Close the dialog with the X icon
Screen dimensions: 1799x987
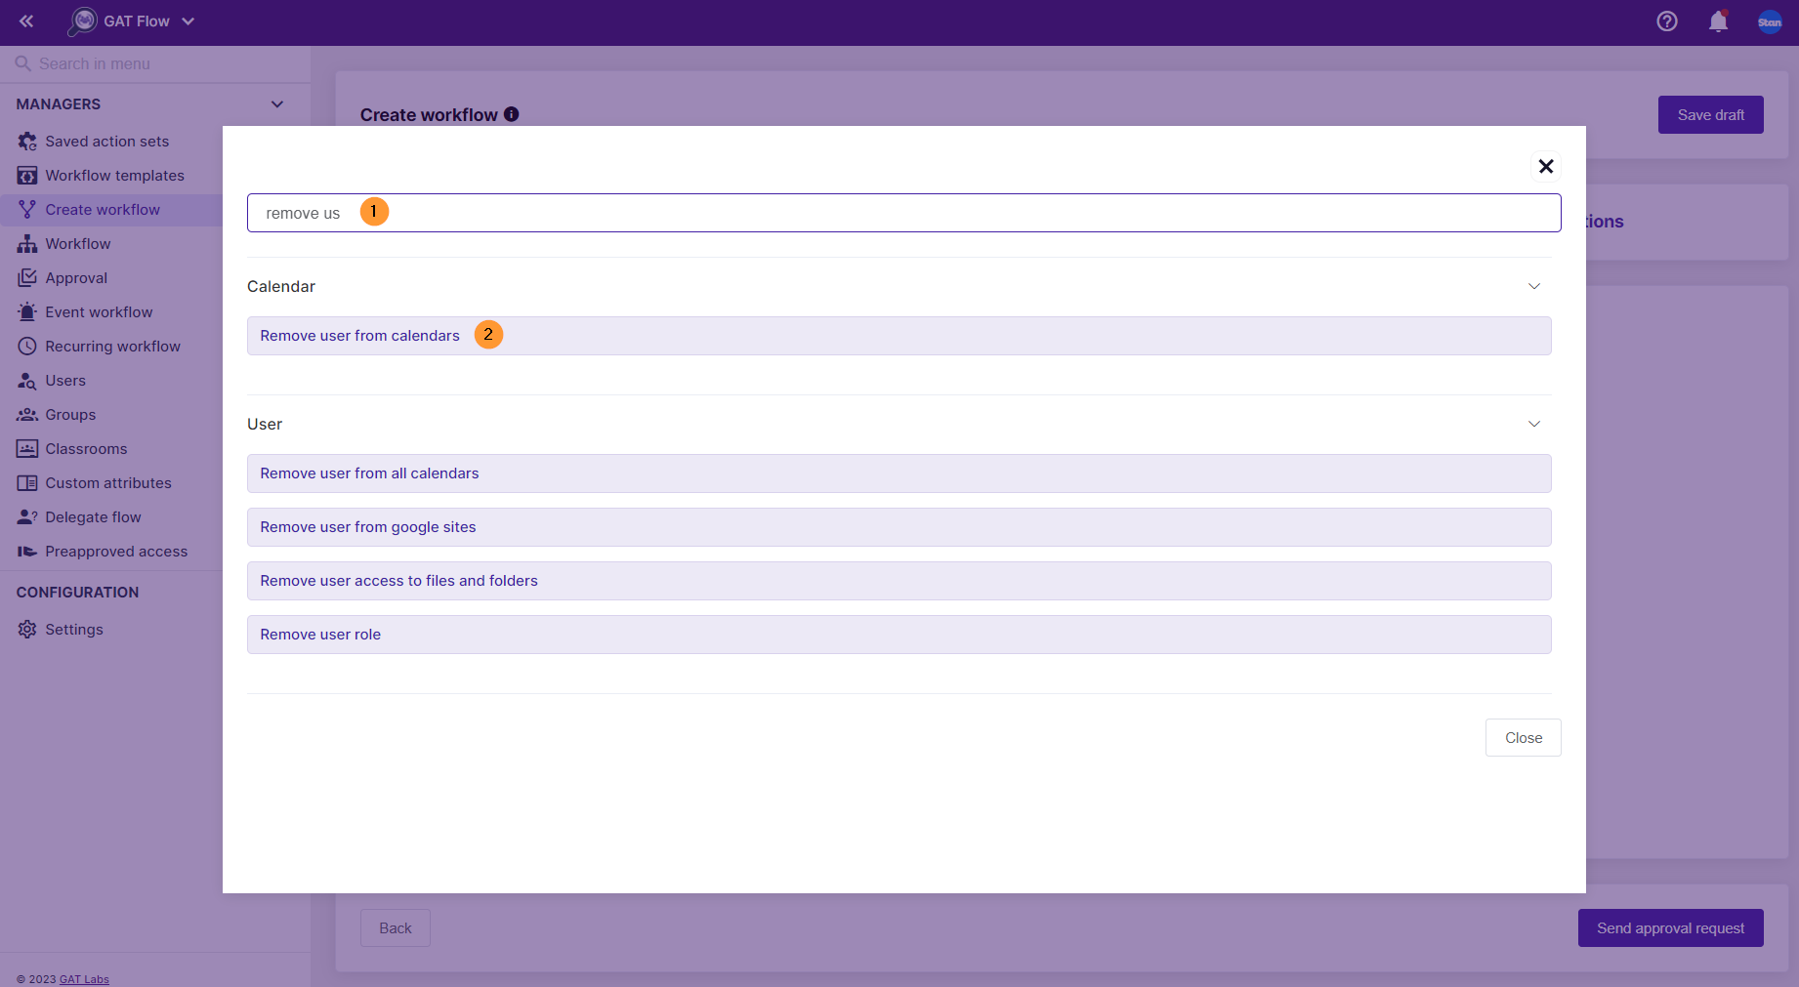coord(1546,167)
